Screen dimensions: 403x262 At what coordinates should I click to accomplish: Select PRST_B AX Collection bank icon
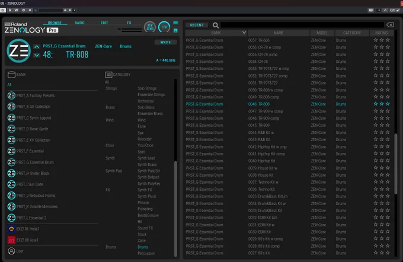(11, 107)
